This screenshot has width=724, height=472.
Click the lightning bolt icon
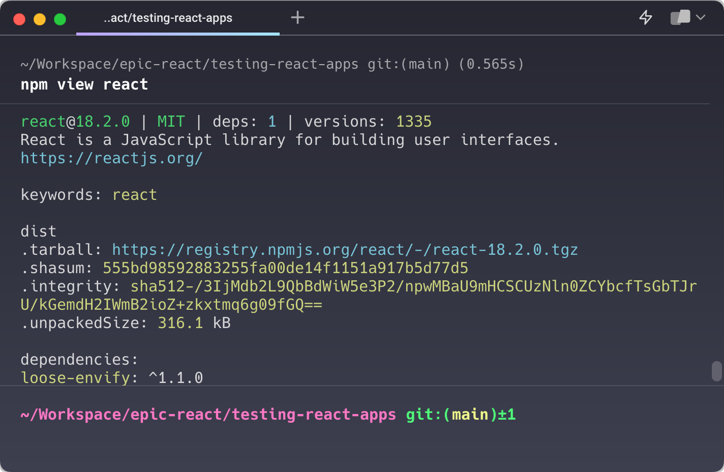pos(645,17)
